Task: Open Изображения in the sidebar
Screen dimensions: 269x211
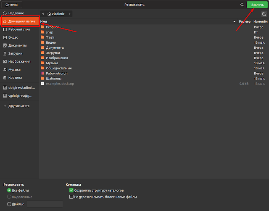Action: pos(20,61)
